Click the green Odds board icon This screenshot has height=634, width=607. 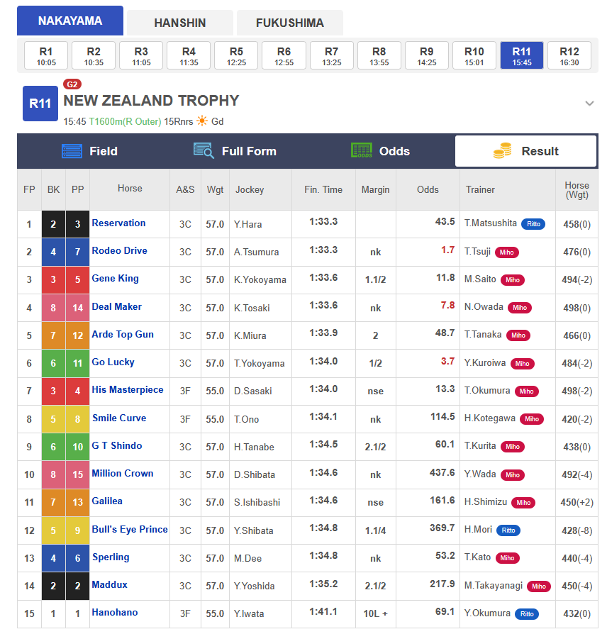coord(362,150)
